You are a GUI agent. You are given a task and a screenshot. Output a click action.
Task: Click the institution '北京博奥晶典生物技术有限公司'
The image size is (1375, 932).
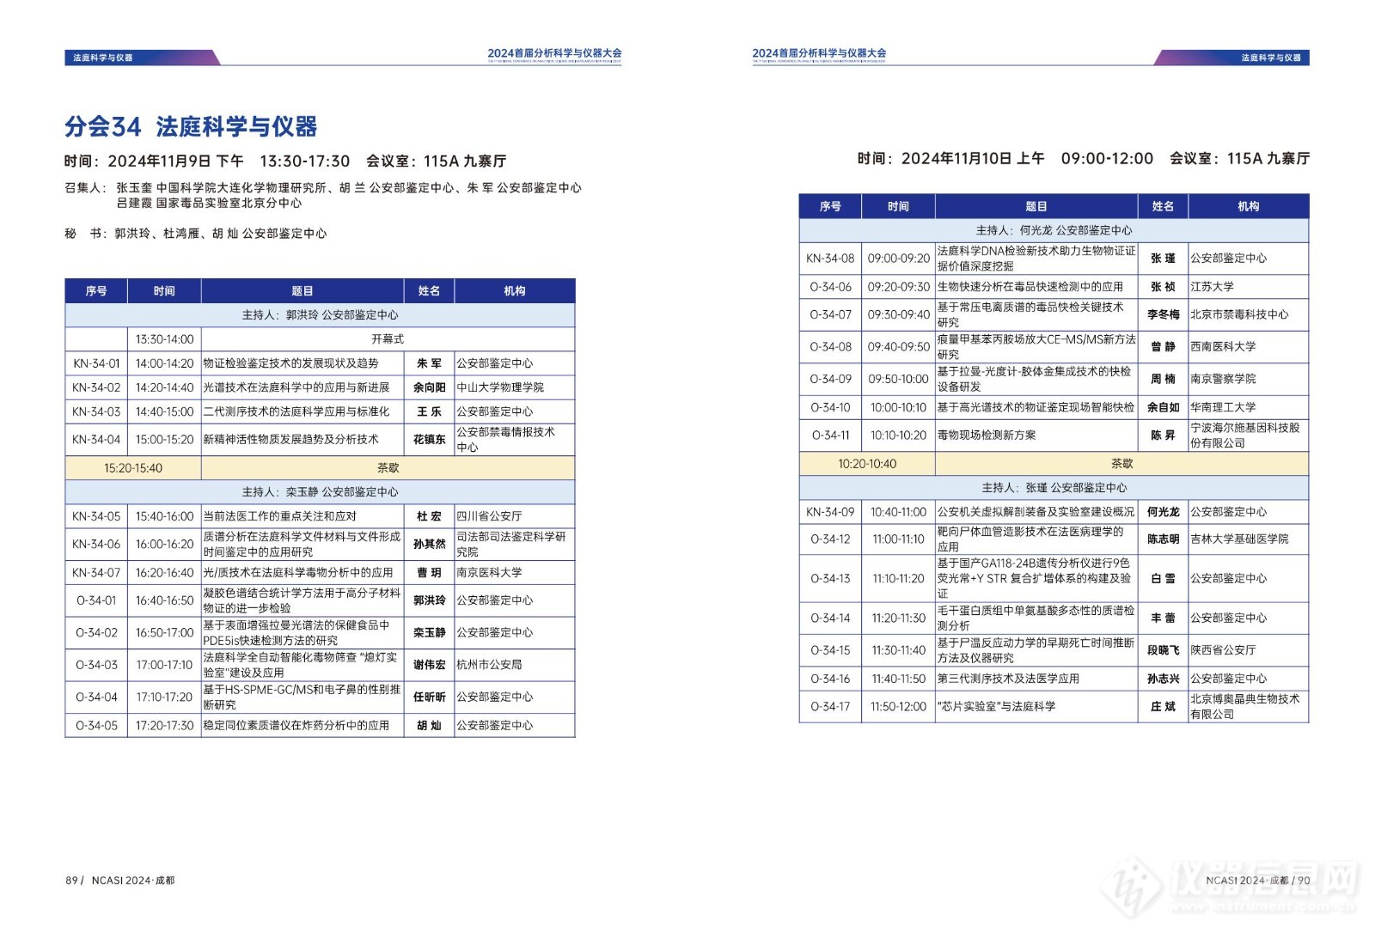point(1244,706)
